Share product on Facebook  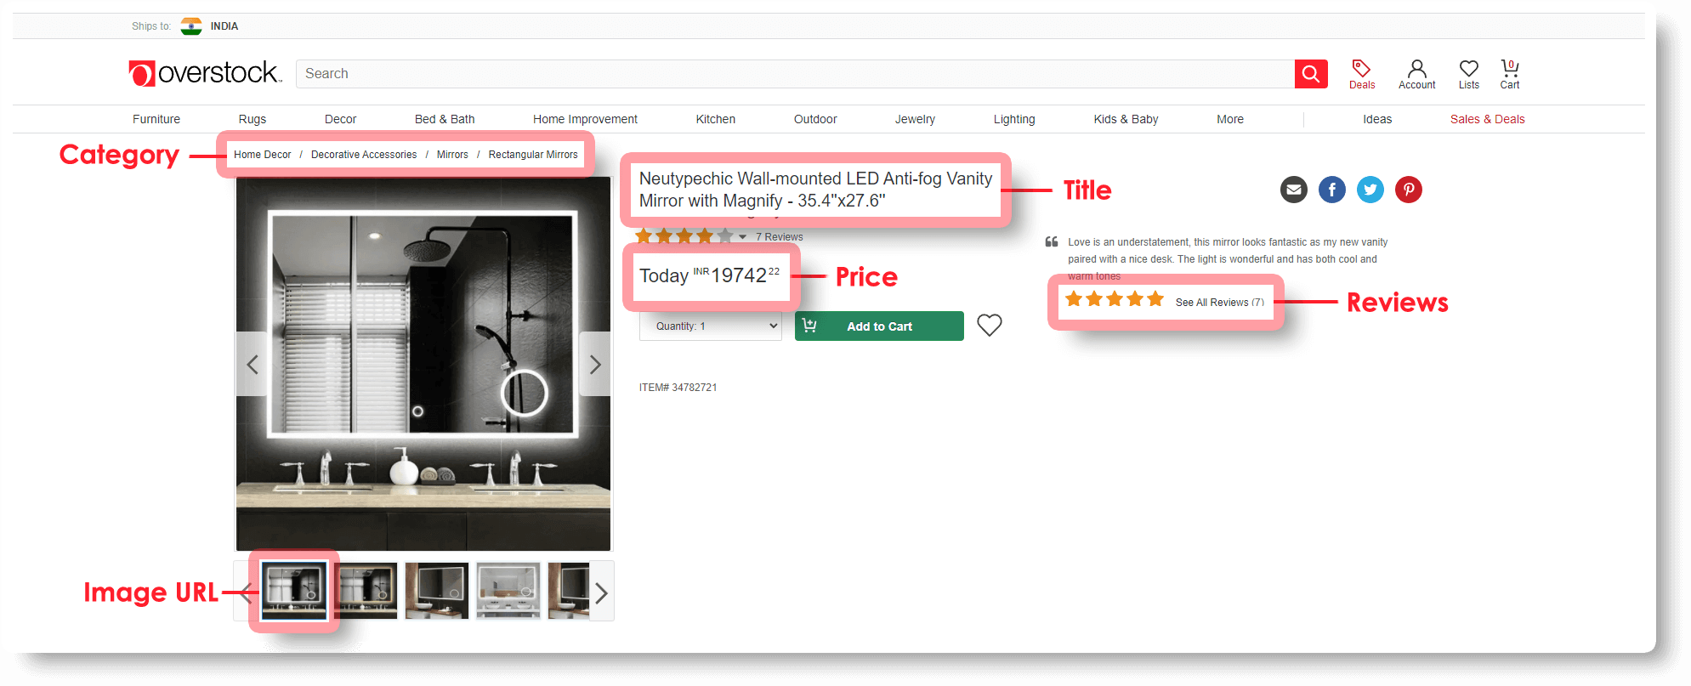point(1332,190)
